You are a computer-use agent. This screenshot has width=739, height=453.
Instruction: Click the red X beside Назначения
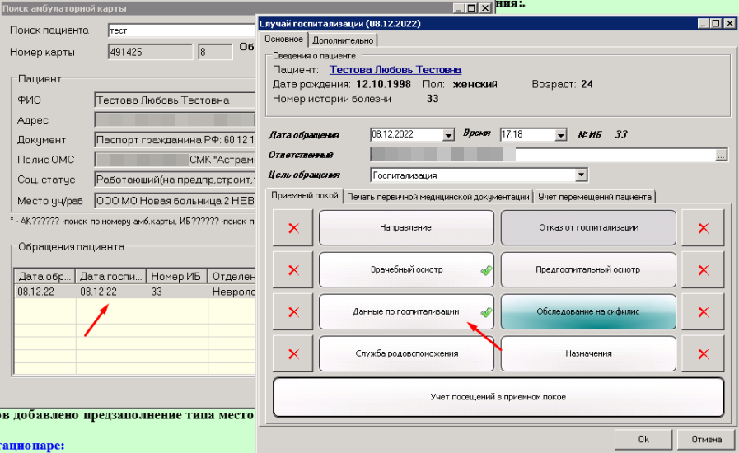coord(704,354)
